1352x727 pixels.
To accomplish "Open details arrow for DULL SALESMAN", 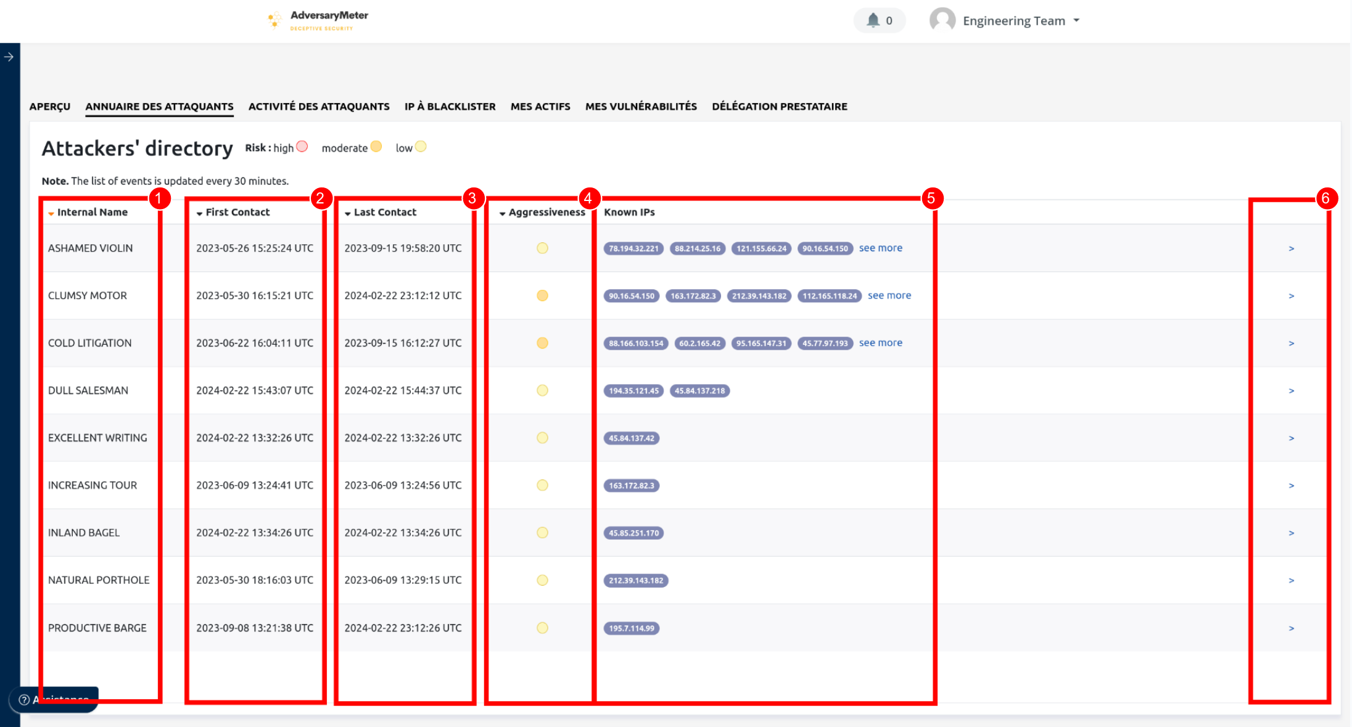I will point(1291,391).
